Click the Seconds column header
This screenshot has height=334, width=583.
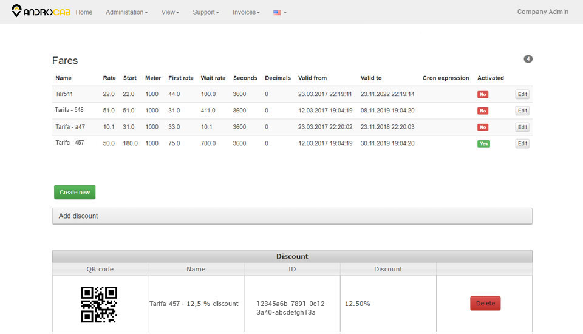coord(245,78)
